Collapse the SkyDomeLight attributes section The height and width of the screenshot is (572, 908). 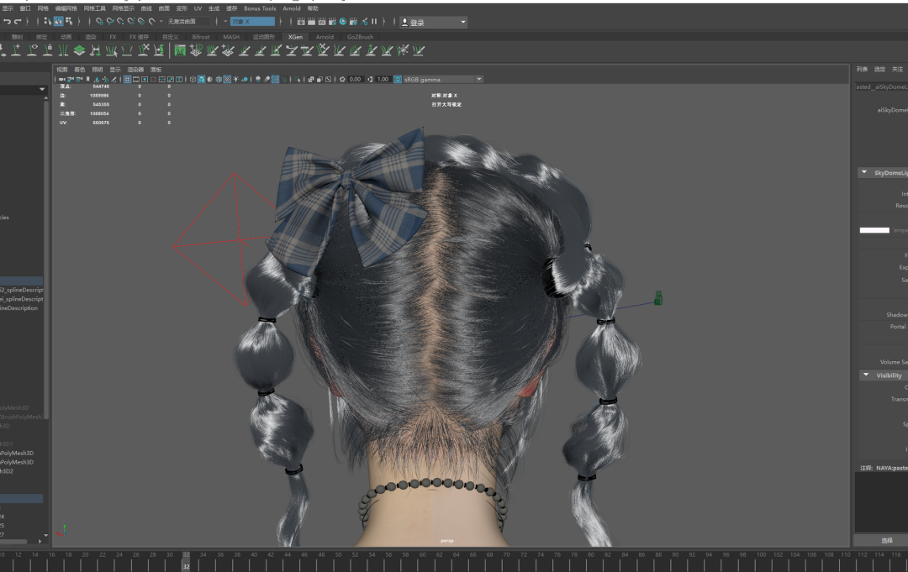tap(864, 172)
